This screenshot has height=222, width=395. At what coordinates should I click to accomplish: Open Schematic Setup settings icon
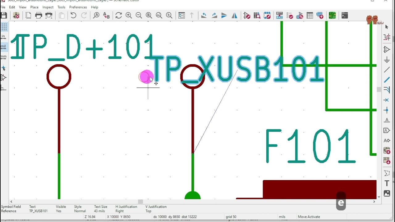(16, 15)
